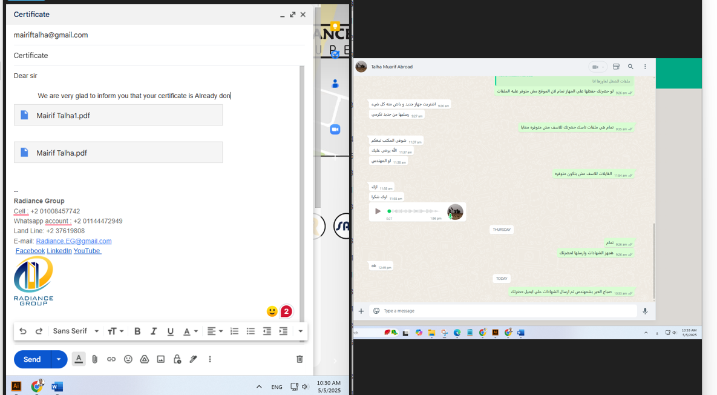Click the yellow smiley emoji reaction

(x=272, y=311)
